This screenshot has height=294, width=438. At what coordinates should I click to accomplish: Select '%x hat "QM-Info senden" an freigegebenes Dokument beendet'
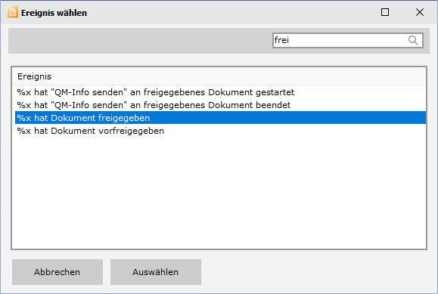tap(220, 105)
